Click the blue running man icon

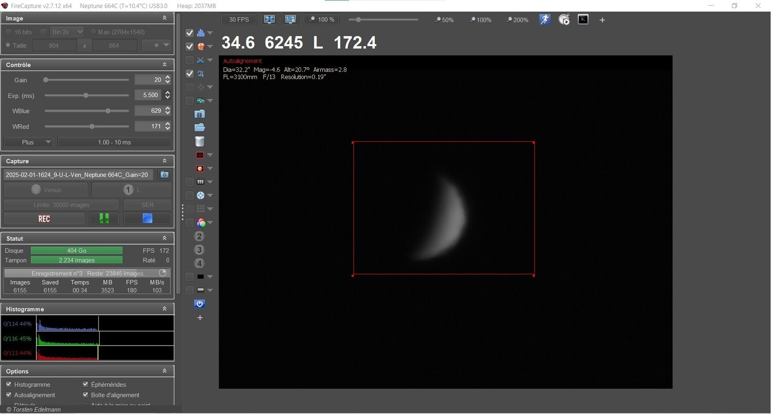[545, 20]
